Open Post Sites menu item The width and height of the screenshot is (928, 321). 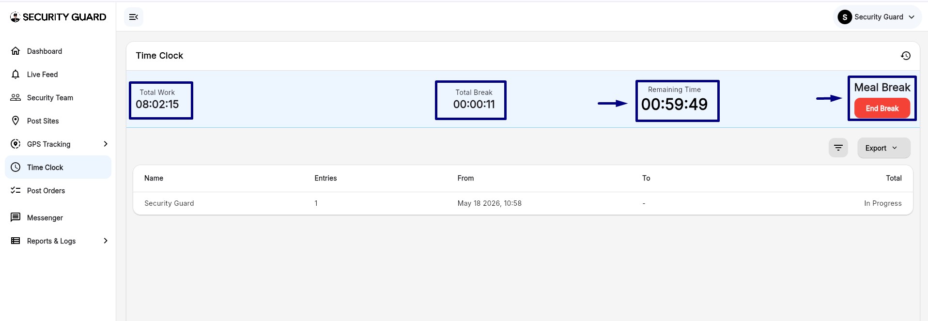click(58, 121)
